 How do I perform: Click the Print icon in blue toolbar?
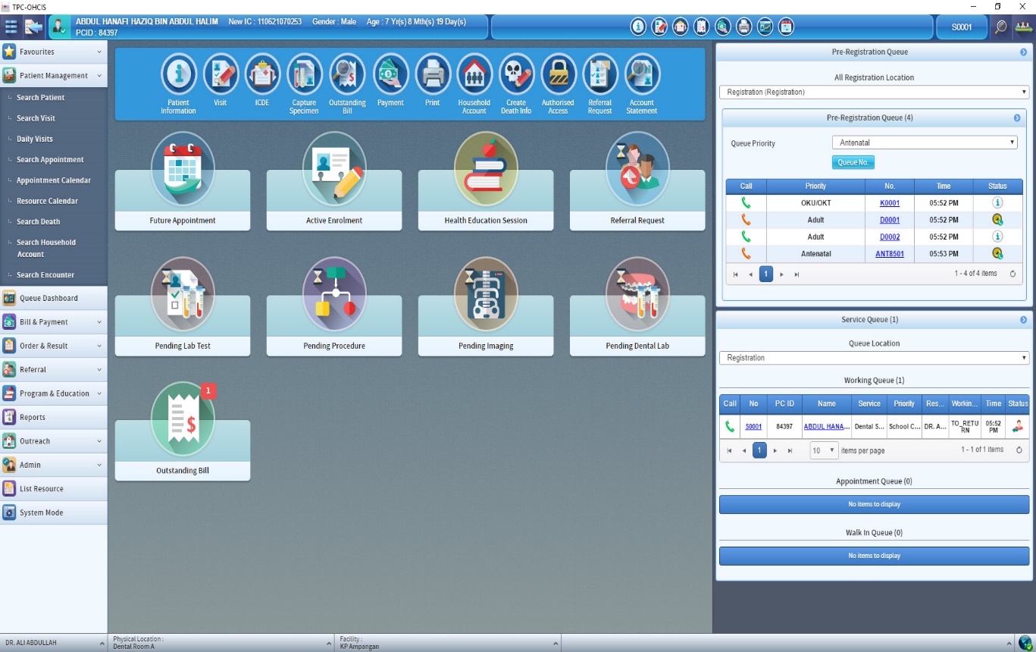(x=433, y=74)
